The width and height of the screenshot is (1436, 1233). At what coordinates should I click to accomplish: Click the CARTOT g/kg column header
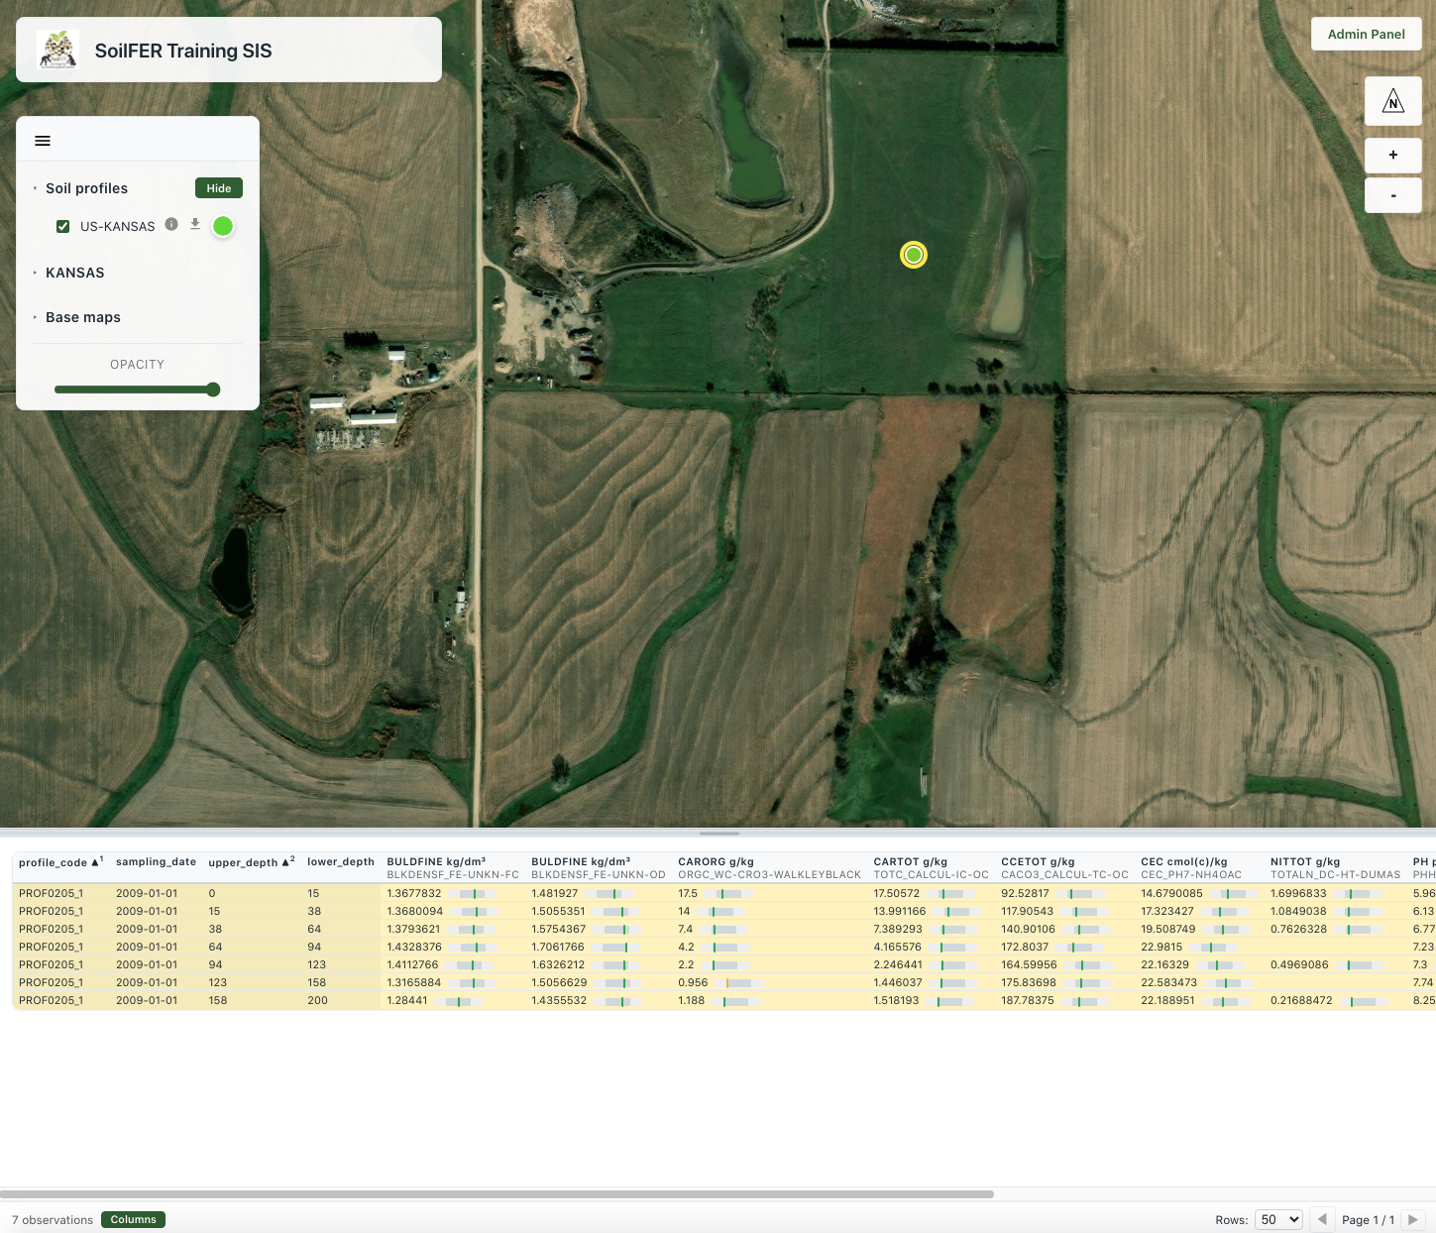(931, 867)
